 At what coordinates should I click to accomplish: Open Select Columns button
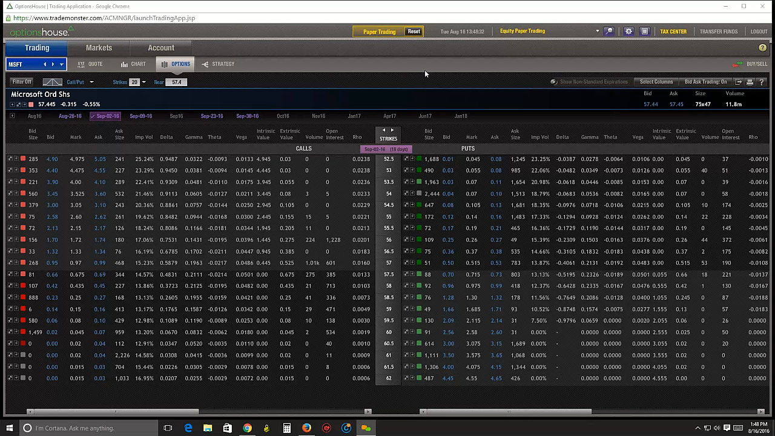click(x=656, y=82)
